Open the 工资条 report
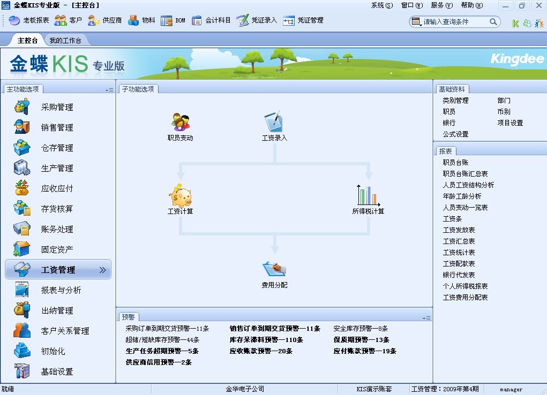The height and width of the screenshot is (395, 547). click(x=452, y=218)
